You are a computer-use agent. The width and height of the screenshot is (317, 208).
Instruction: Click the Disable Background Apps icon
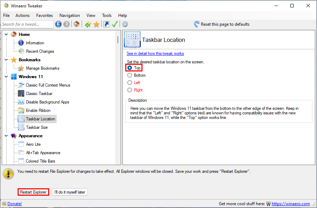[x=21, y=102]
